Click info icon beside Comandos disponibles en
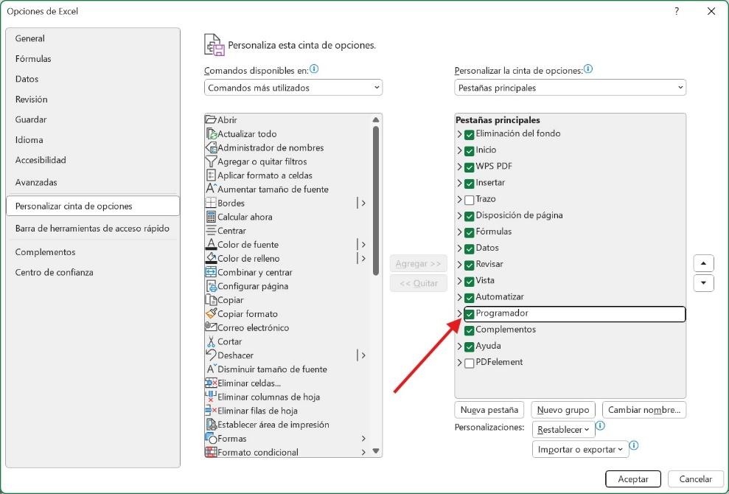The image size is (729, 494). (x=314, y=69)
